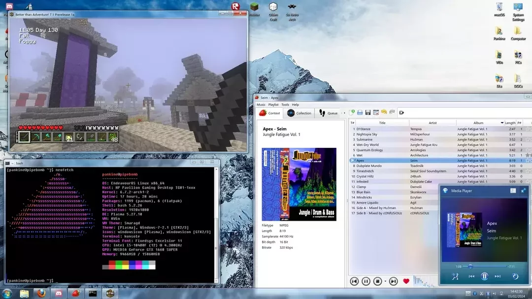The width and height of the screenshot is (532, 299).
Task: Click previous track button in main player
Action: point(354,281)
